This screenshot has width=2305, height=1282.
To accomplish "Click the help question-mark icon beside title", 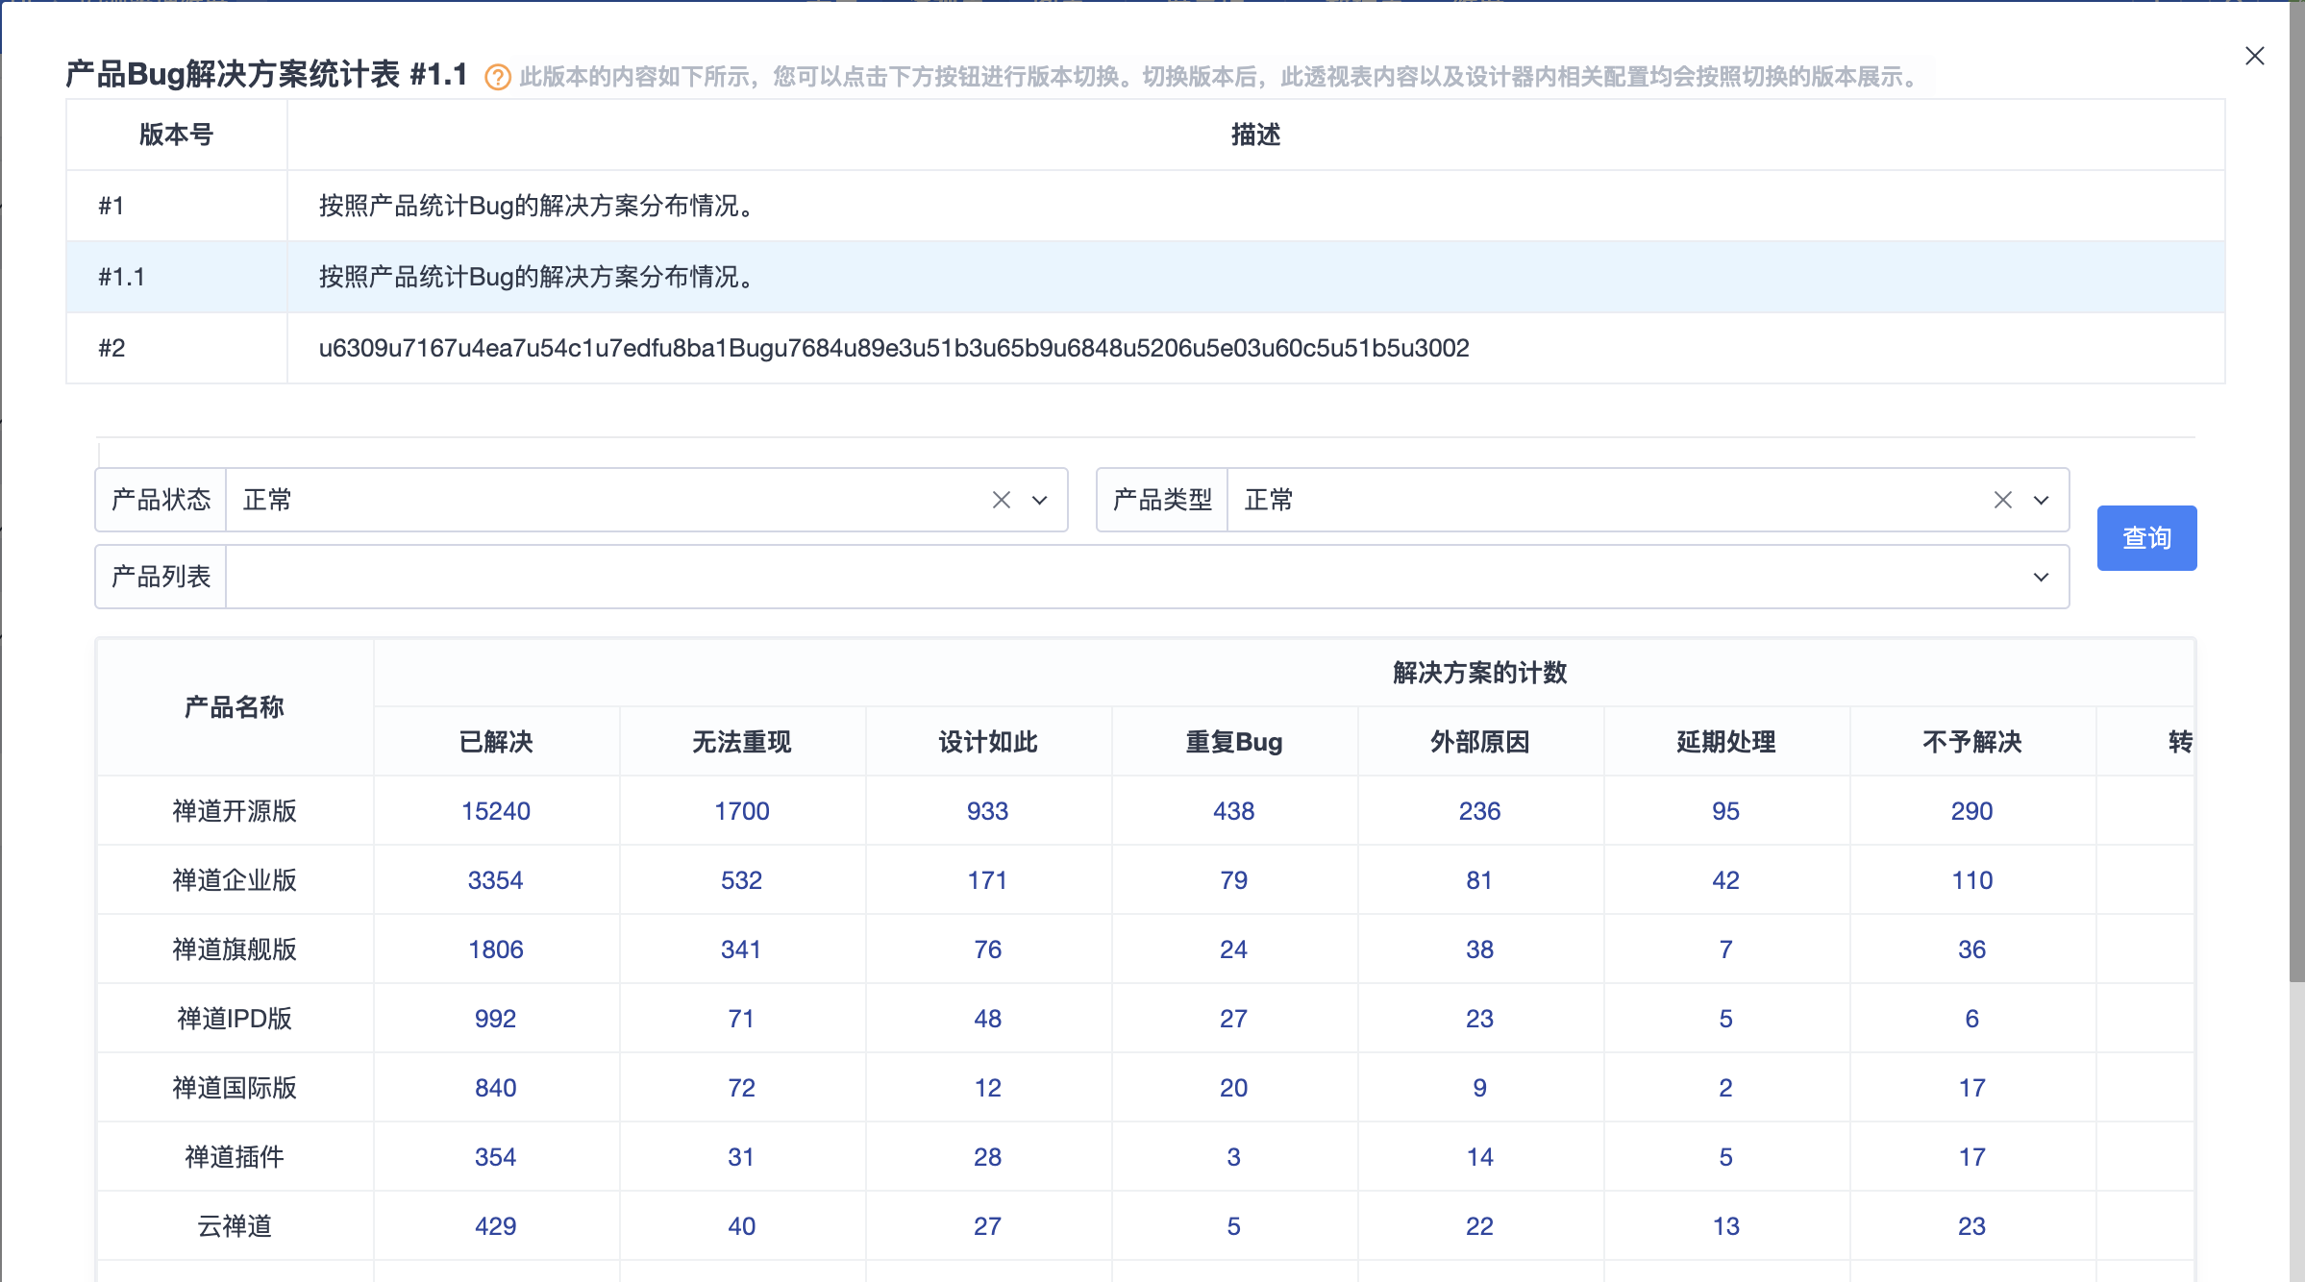I will (x=497, y=77).
